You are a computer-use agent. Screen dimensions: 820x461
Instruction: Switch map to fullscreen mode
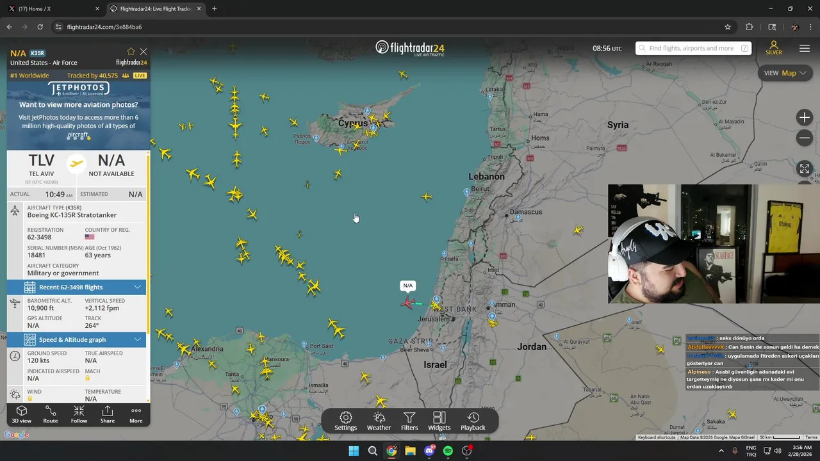(x=805, y=169)
